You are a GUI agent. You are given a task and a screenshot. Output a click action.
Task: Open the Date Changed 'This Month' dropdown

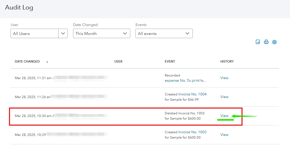point(101,33)
